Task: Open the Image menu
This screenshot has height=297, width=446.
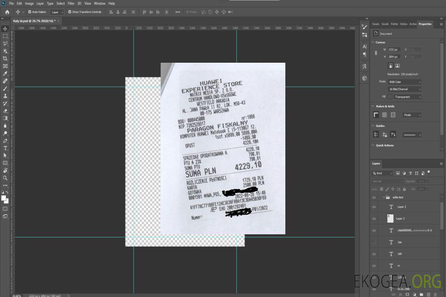Action: [x=29, y=3]
